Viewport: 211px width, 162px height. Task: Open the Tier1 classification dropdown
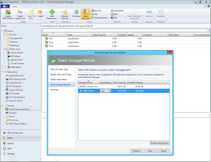[110, 91]
